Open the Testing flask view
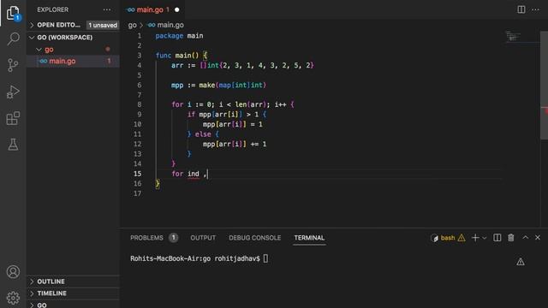This screenshot has height=308, width=548. point(13,145)
